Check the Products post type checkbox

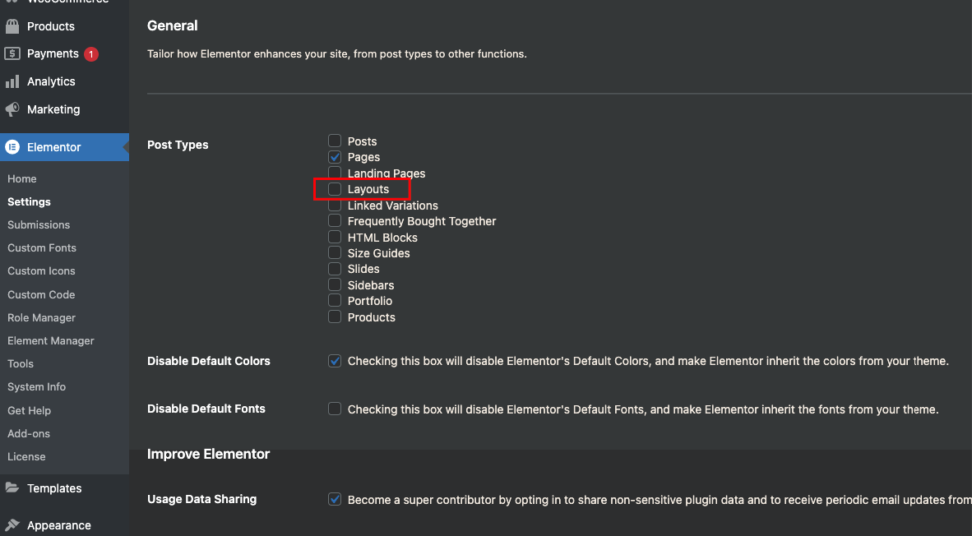point(335,317)
